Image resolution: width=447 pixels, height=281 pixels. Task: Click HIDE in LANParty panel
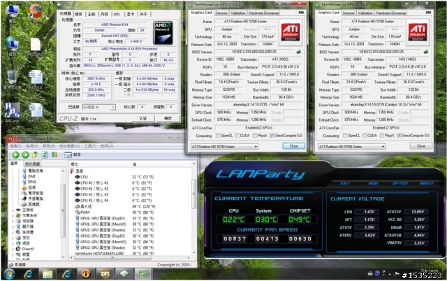373,183
